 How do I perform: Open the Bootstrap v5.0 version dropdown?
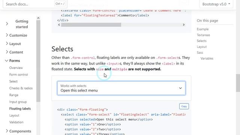point(216,4)
